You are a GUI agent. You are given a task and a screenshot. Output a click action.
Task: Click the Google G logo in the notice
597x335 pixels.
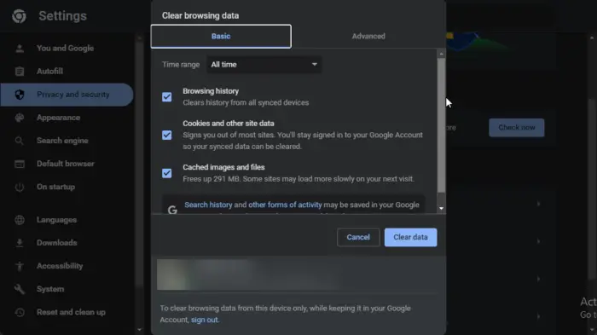click(172, 210)
